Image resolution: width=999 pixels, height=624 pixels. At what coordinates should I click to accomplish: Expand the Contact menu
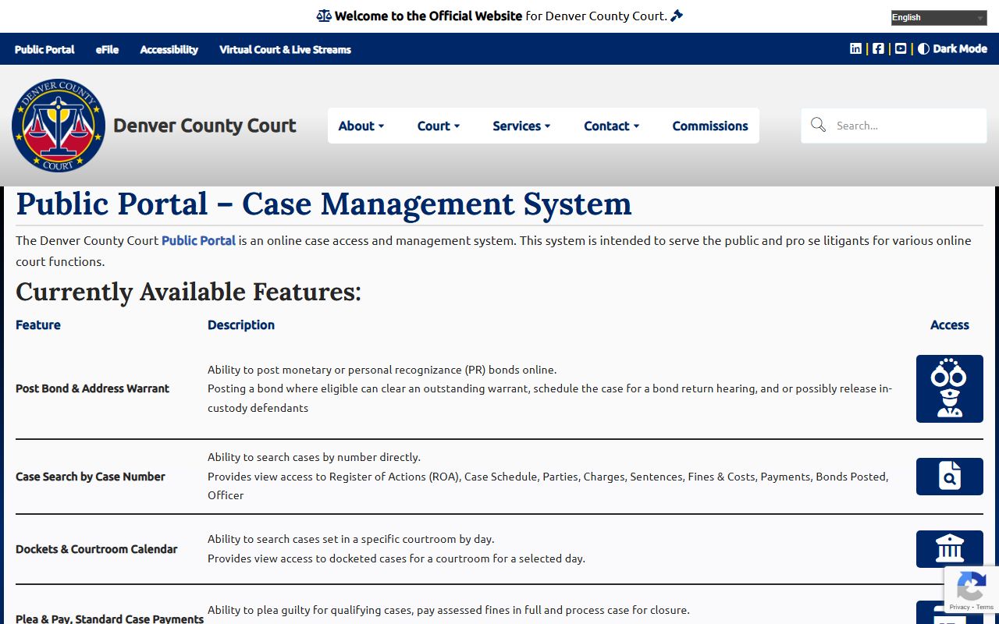611,126
